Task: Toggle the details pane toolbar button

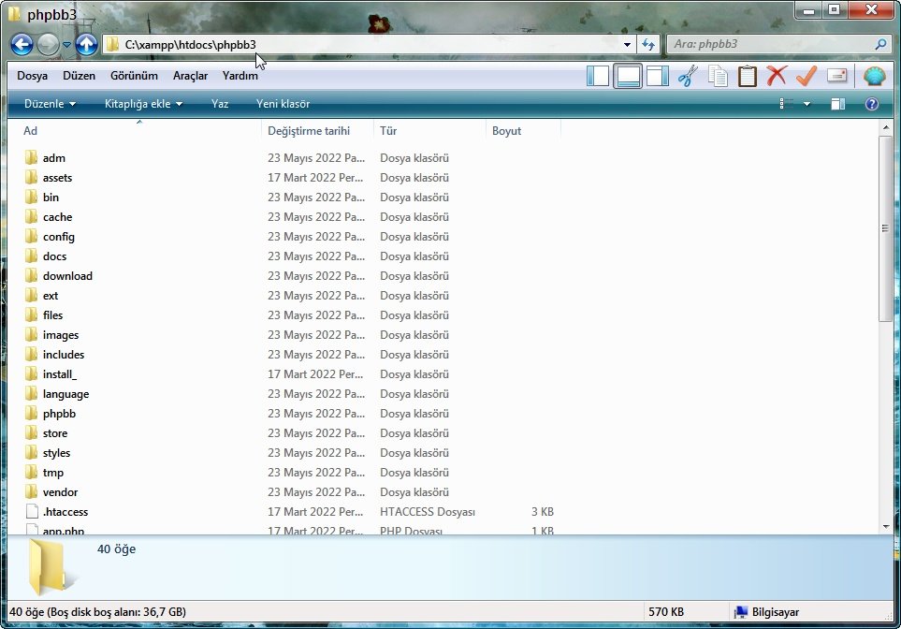Action: pos(628,76)
